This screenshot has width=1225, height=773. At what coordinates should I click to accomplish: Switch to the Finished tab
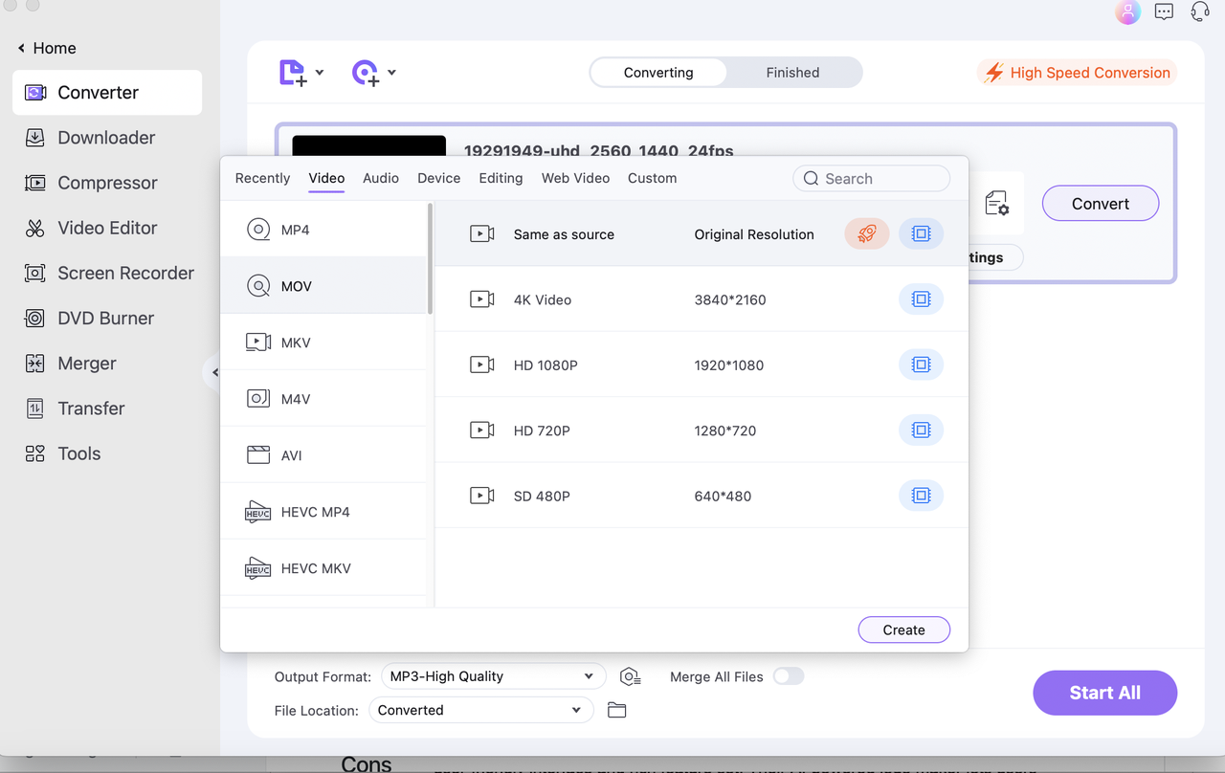pos(792,72)
